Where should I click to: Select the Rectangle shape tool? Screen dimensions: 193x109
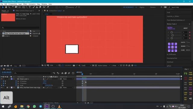[24, 7]
